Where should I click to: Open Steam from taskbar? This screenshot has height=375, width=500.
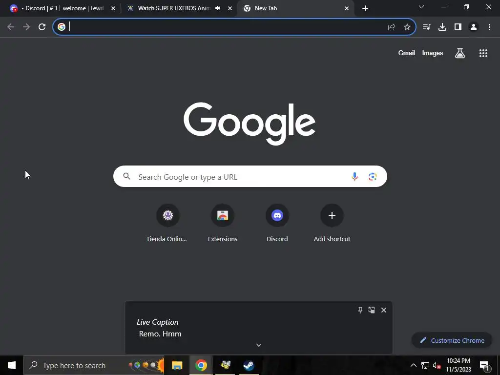[249, 365]
